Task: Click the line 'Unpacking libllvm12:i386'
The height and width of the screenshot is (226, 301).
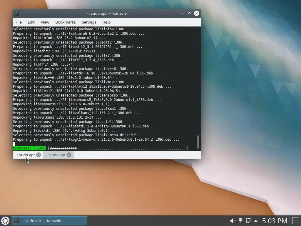Action: tap(71, 91)
